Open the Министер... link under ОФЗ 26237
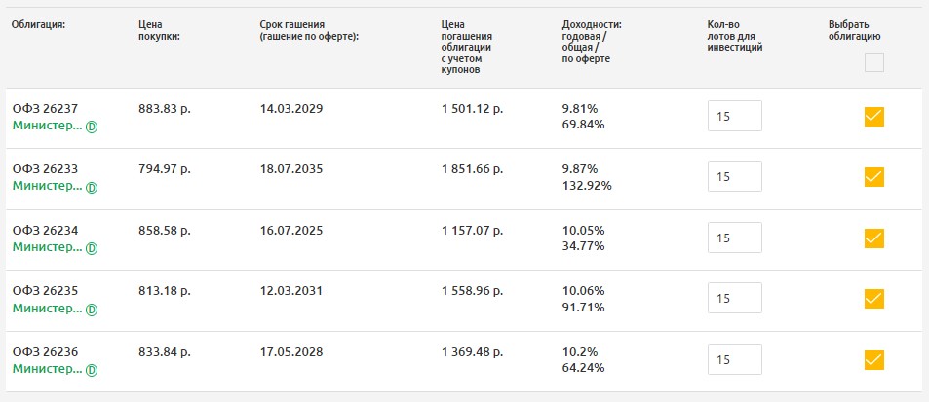This screenshot has width=929, height=402. click(x=47, y=126)
